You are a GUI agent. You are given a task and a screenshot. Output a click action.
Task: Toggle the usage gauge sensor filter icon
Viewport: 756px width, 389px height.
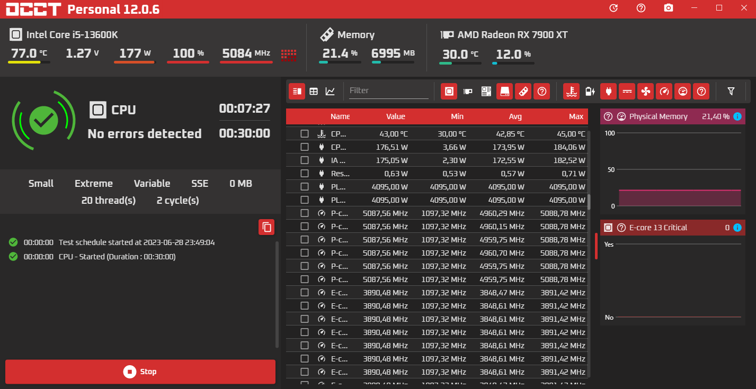tap(682, 91)
